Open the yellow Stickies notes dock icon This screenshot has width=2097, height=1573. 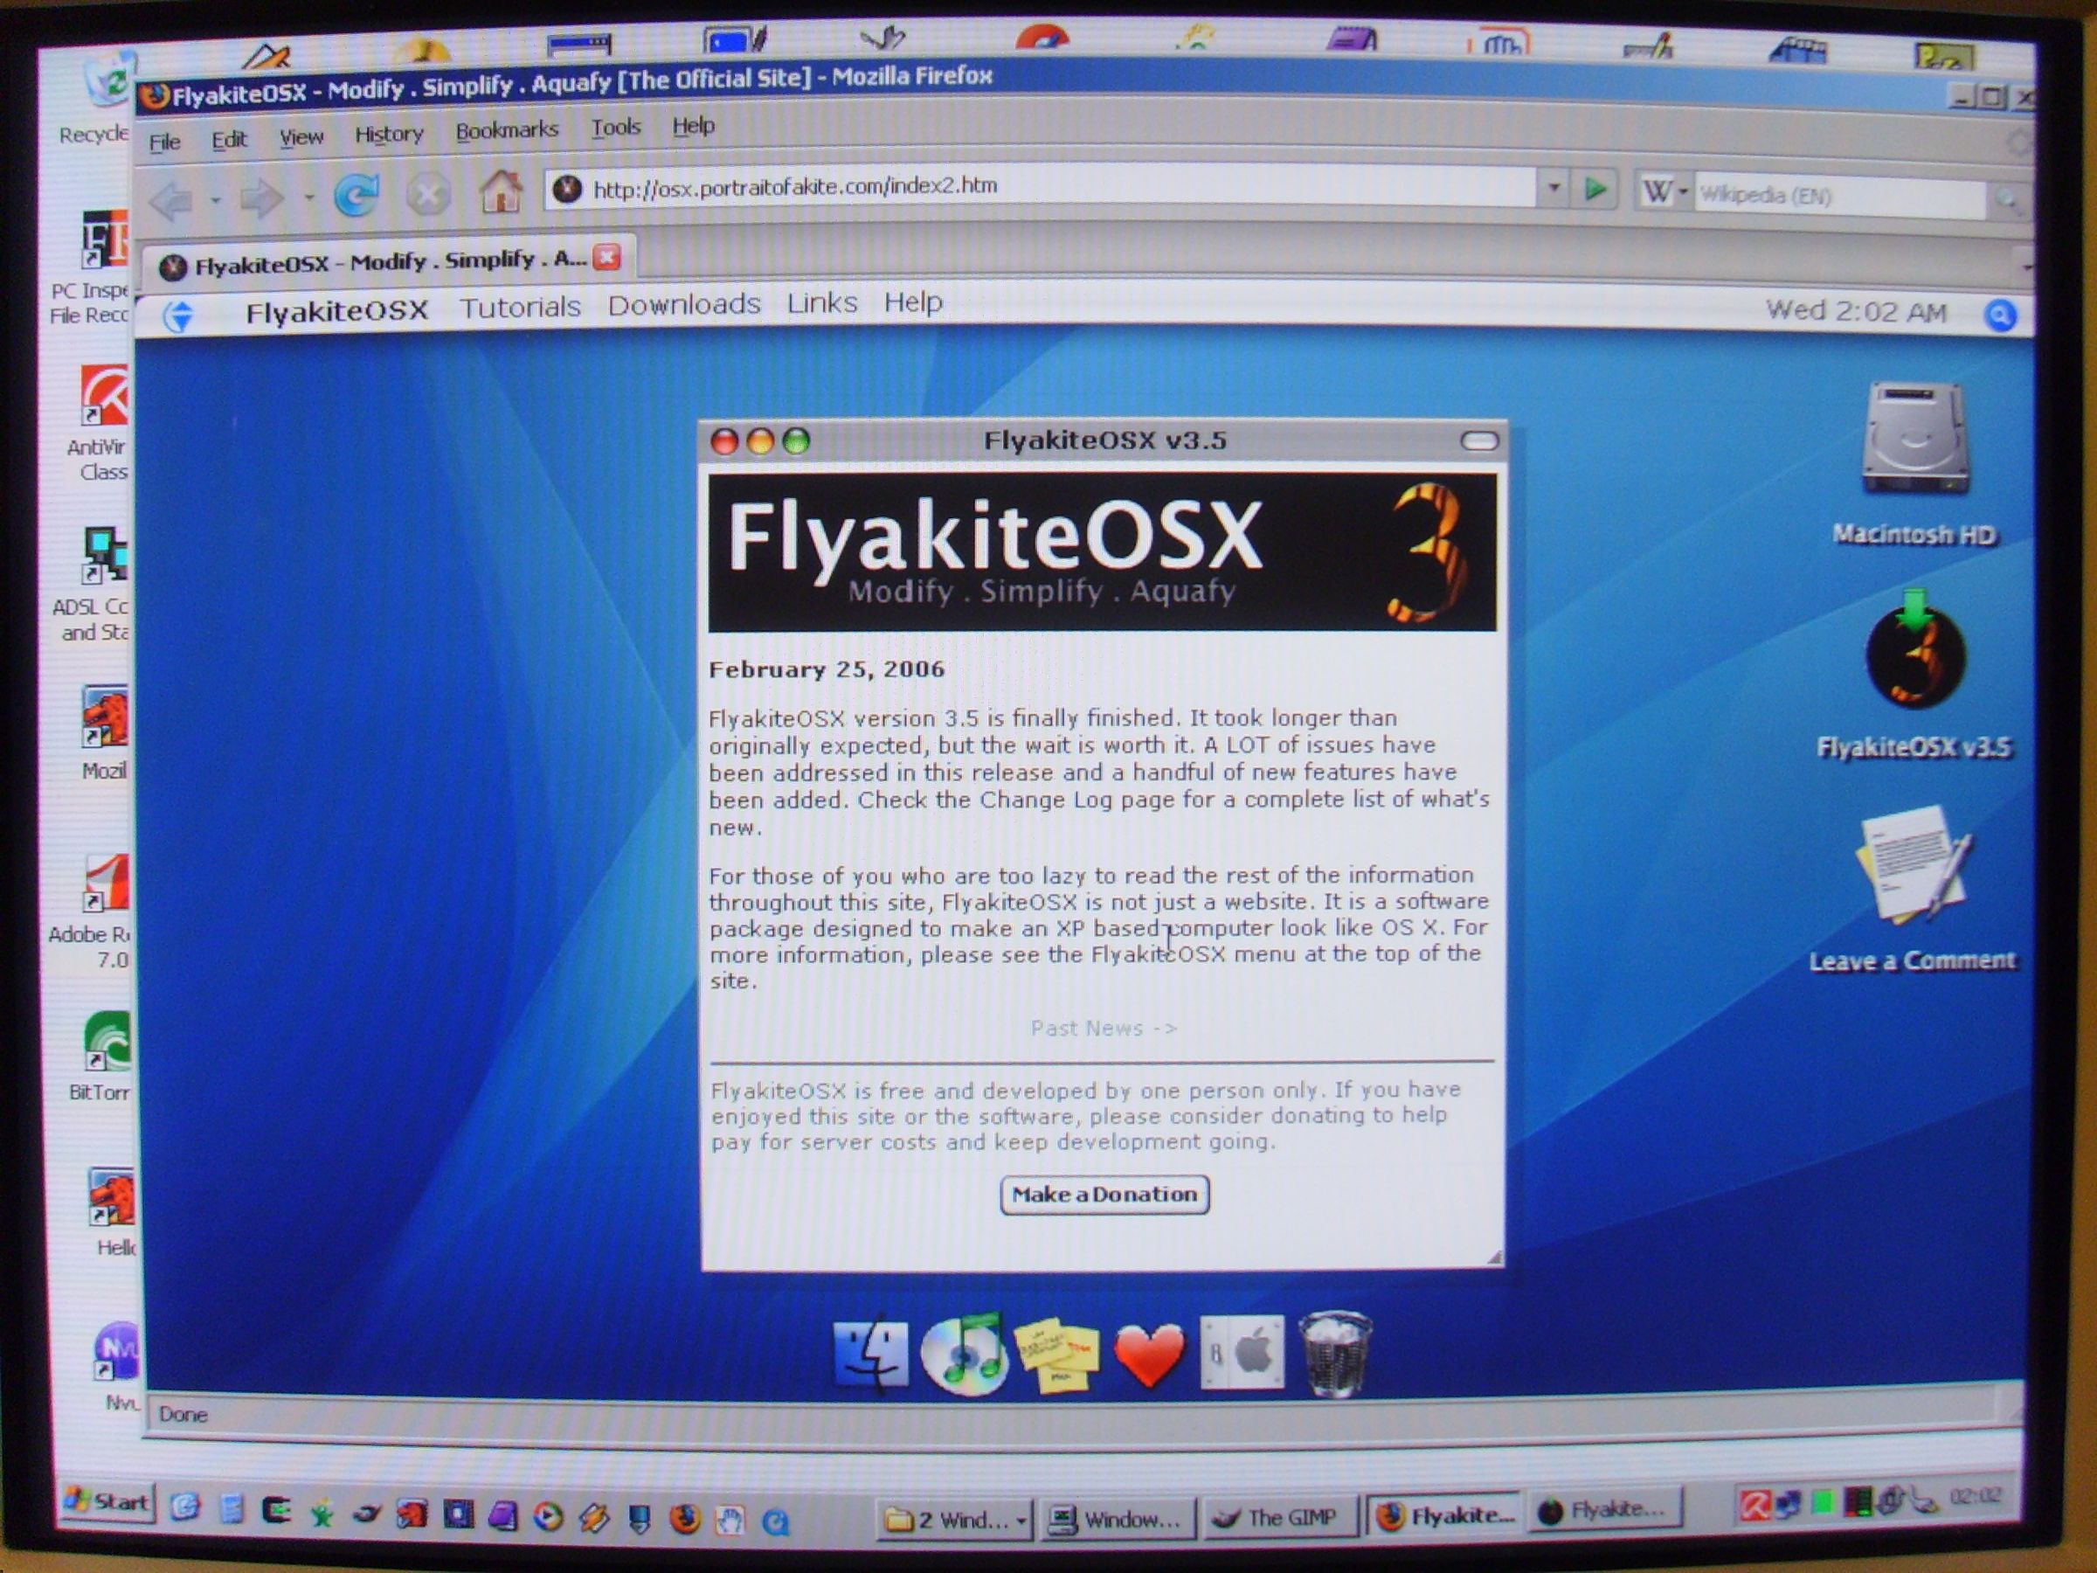click(x=1056, y=1356)
